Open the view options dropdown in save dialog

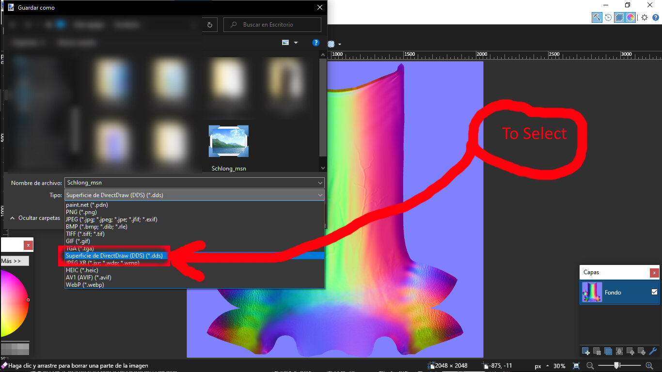tap(296, 43)
